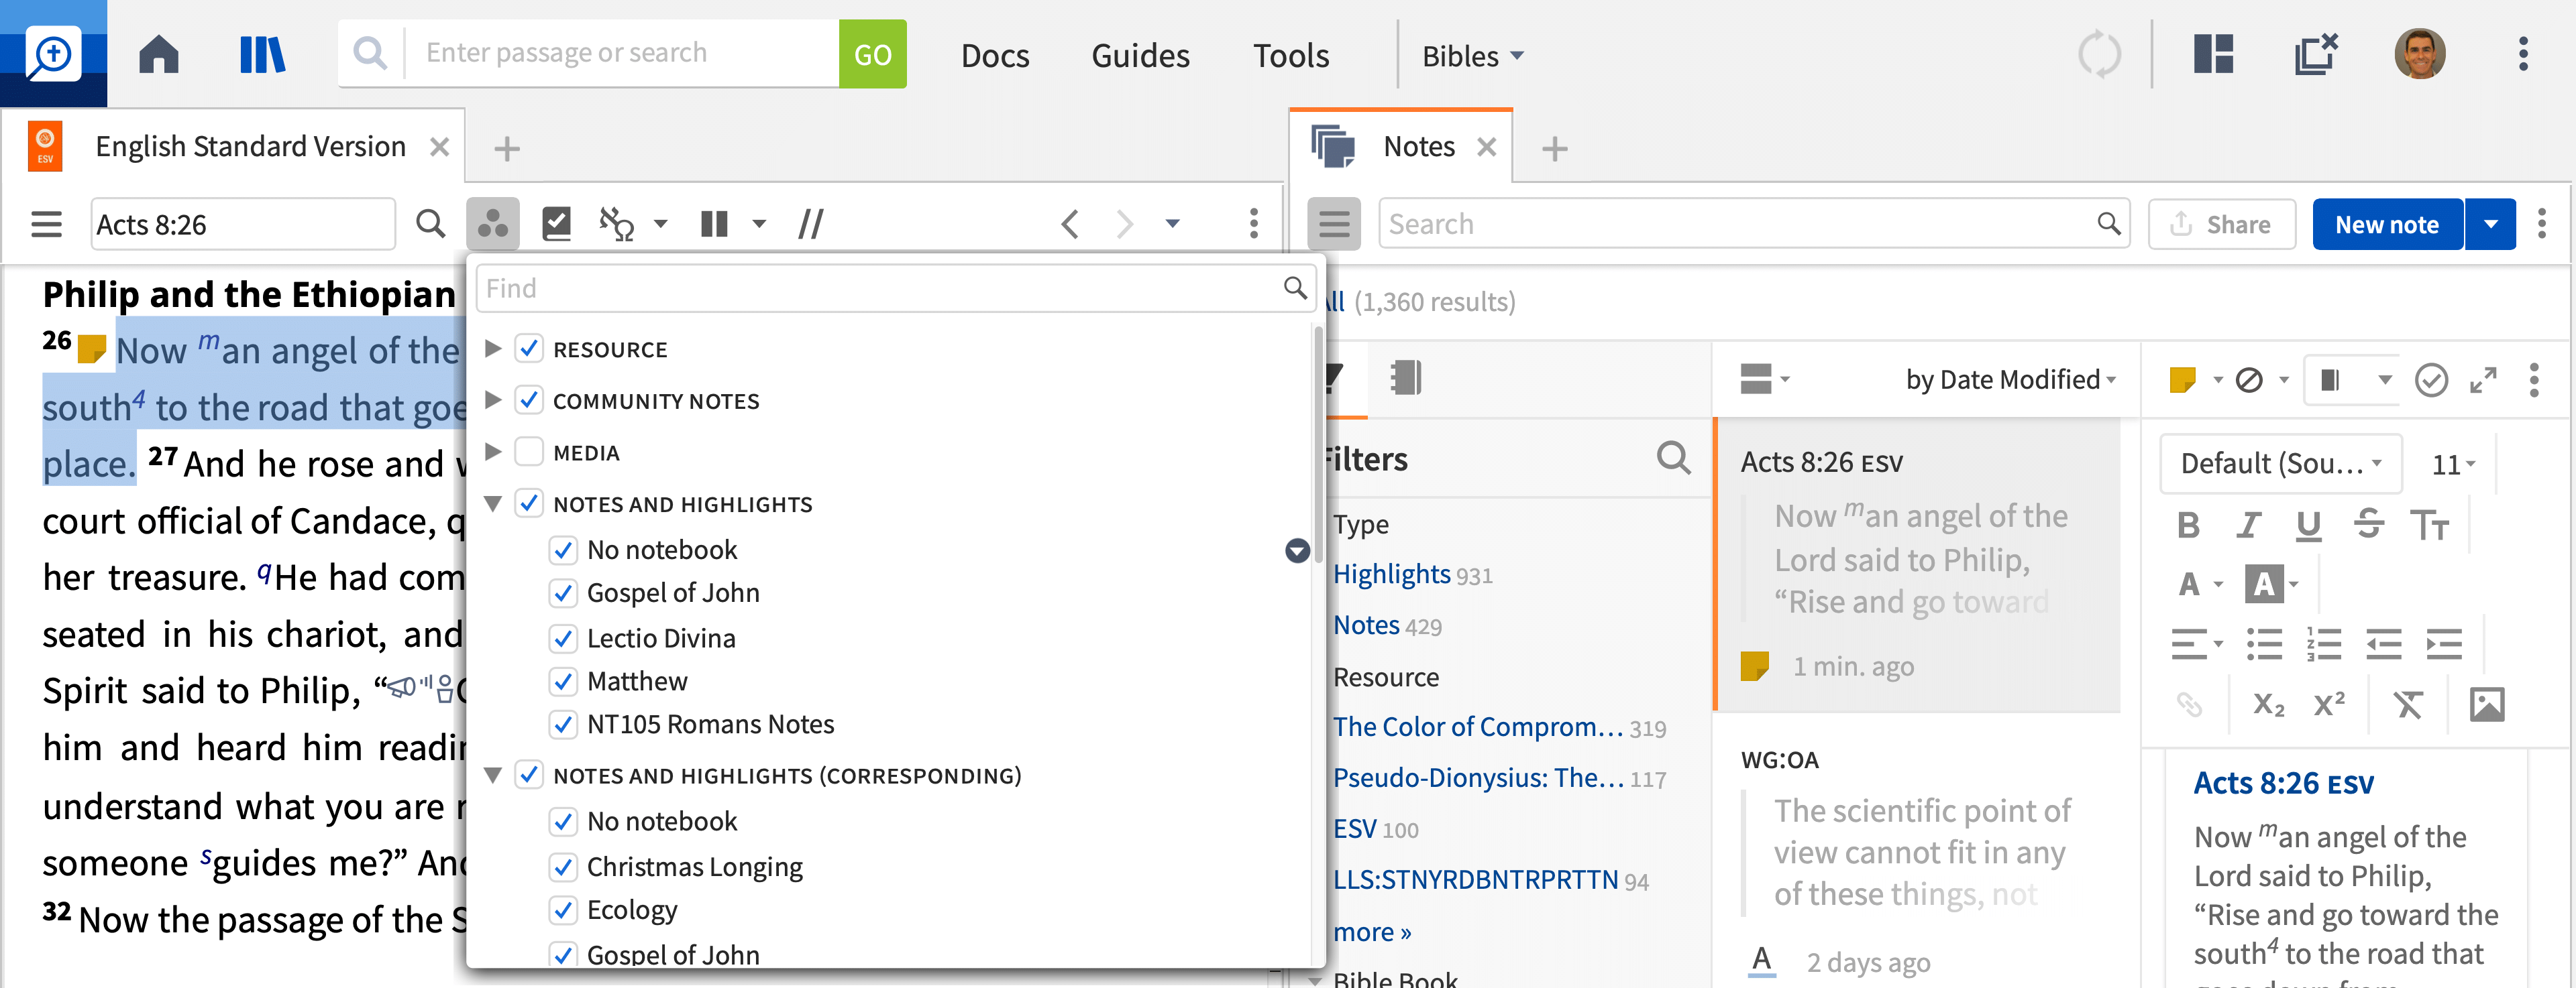This screenshot has width=2576, height=988.
Task: Insert an image using the image icon
Action: [2490, 704]
